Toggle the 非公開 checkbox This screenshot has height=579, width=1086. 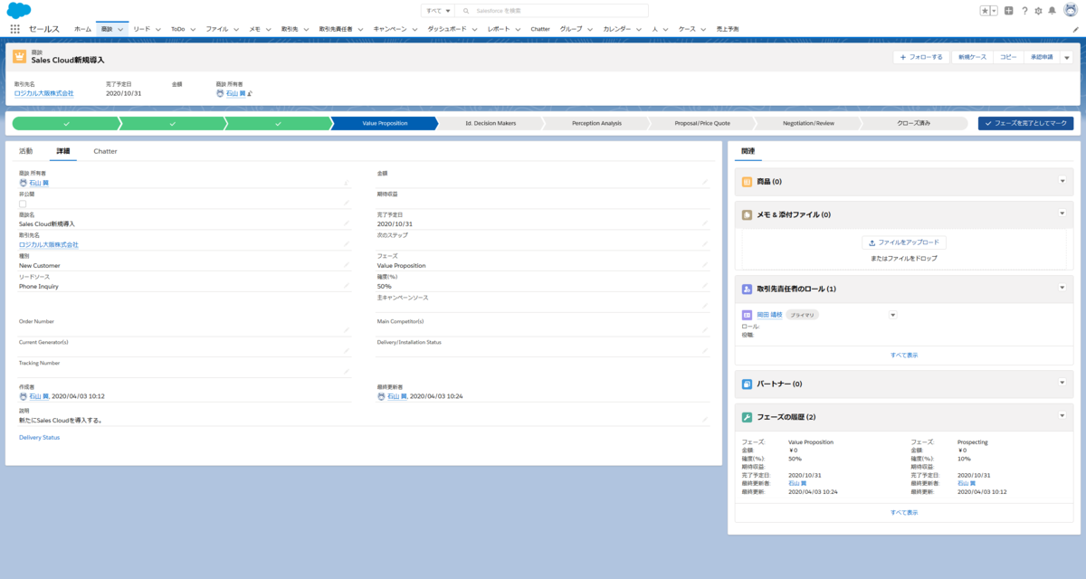pos(23,204)
